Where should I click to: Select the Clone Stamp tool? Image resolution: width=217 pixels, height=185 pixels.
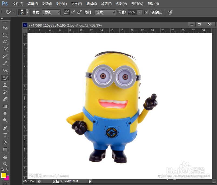pyautogui.click(x=5, y=85)
